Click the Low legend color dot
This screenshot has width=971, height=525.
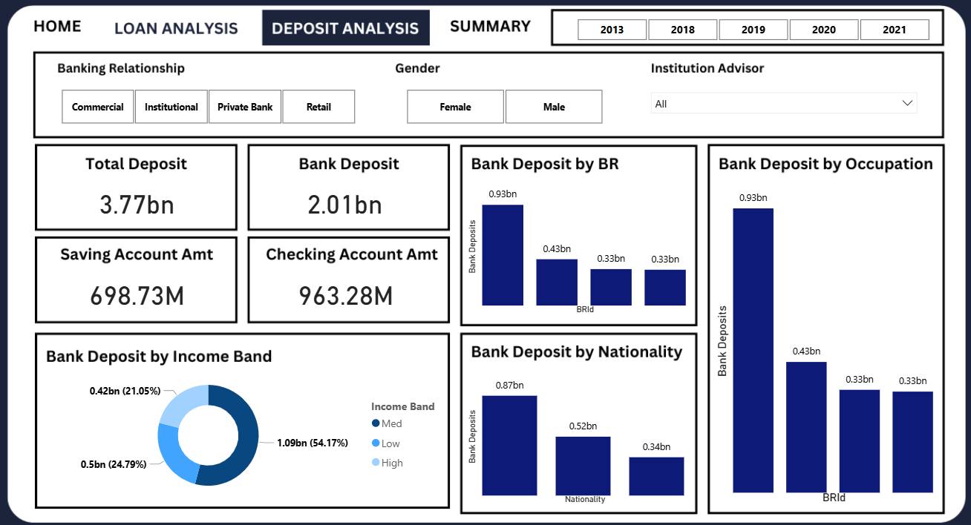[x=376, y=443]
